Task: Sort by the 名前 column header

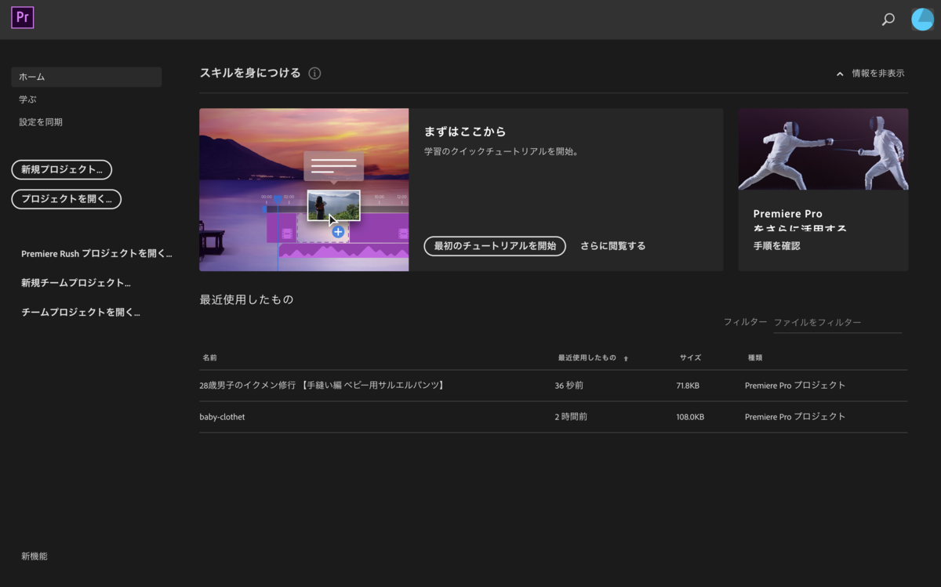Action: (209, 357)
